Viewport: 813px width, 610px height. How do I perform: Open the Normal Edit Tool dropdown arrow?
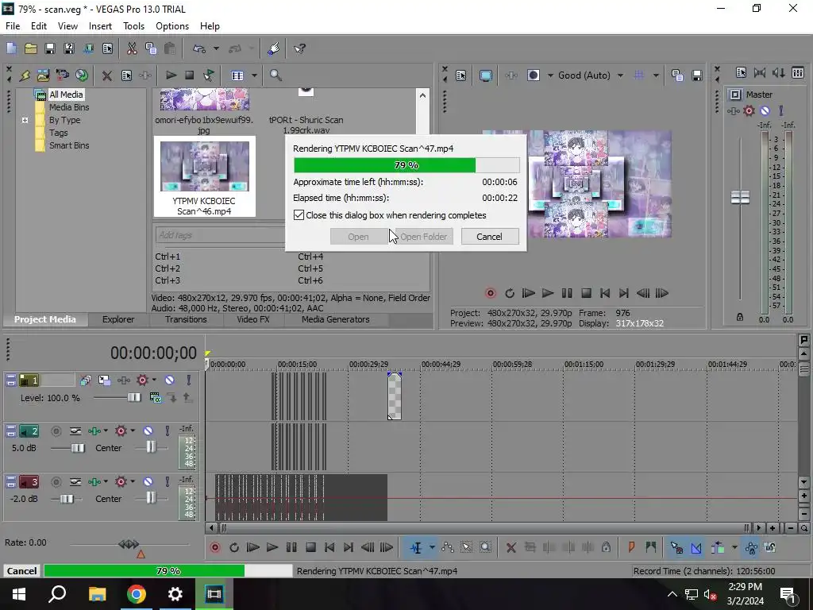[431, 547]
